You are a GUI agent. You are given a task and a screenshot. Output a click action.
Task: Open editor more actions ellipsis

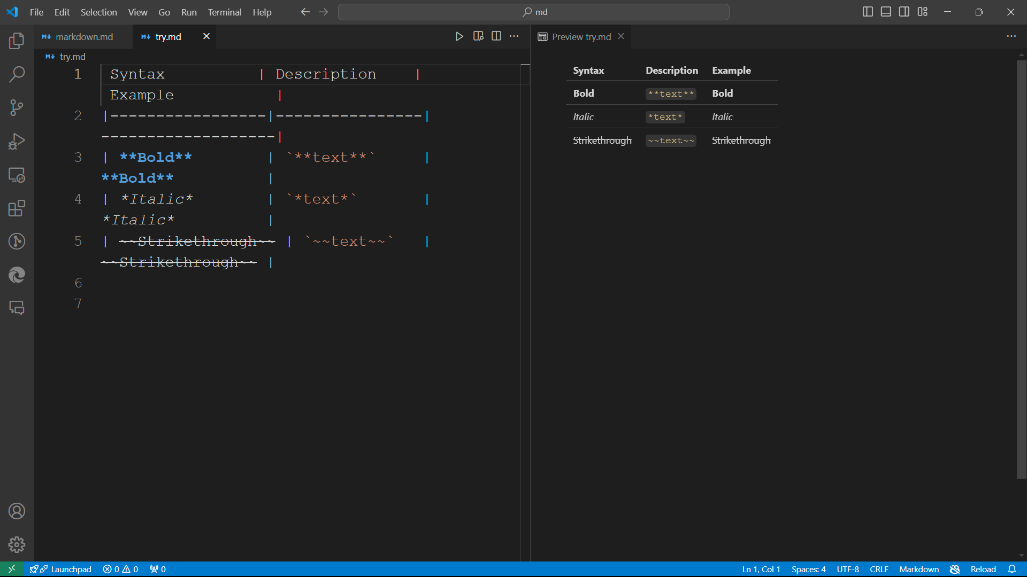[x=514, y=36]
